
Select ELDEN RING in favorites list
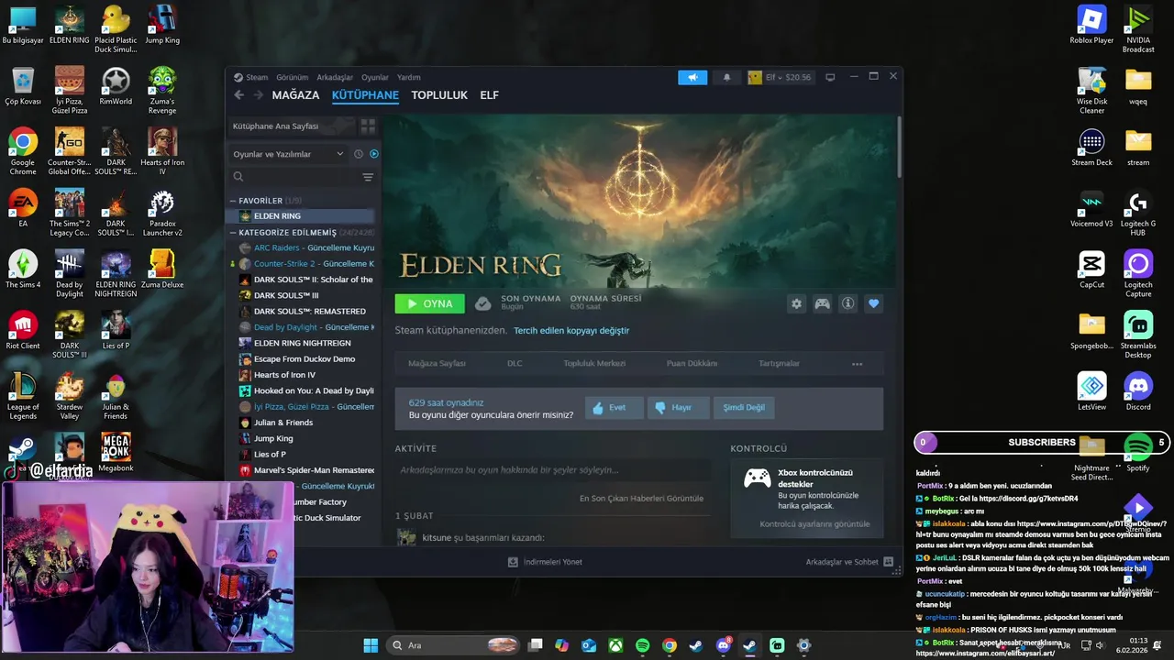303,216
